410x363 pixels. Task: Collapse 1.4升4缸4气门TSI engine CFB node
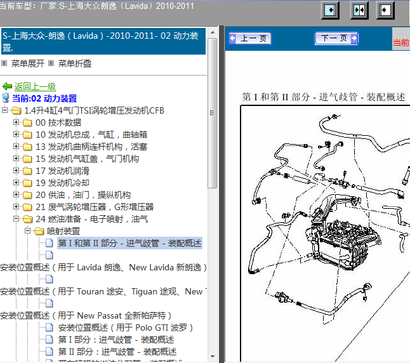pos(4,110)
